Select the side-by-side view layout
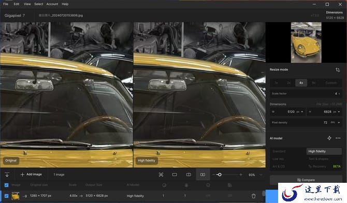 tap(203, 175)
